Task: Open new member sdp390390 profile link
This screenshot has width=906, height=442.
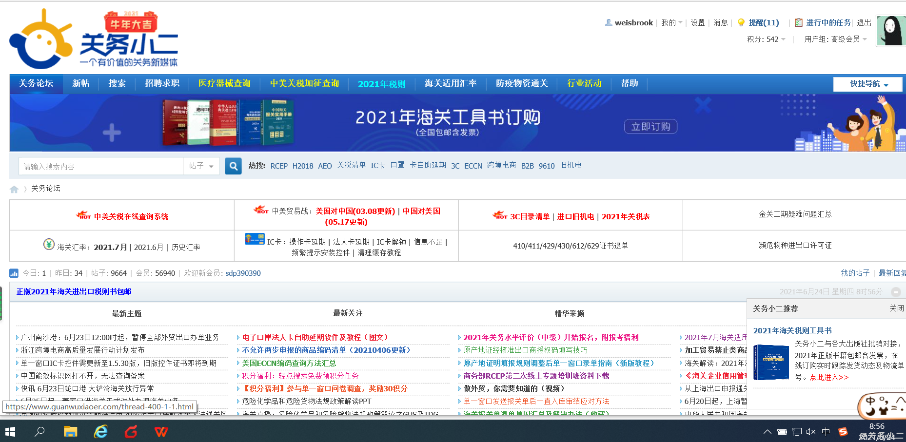Action: pyautogui.click(x=243, y=273)
